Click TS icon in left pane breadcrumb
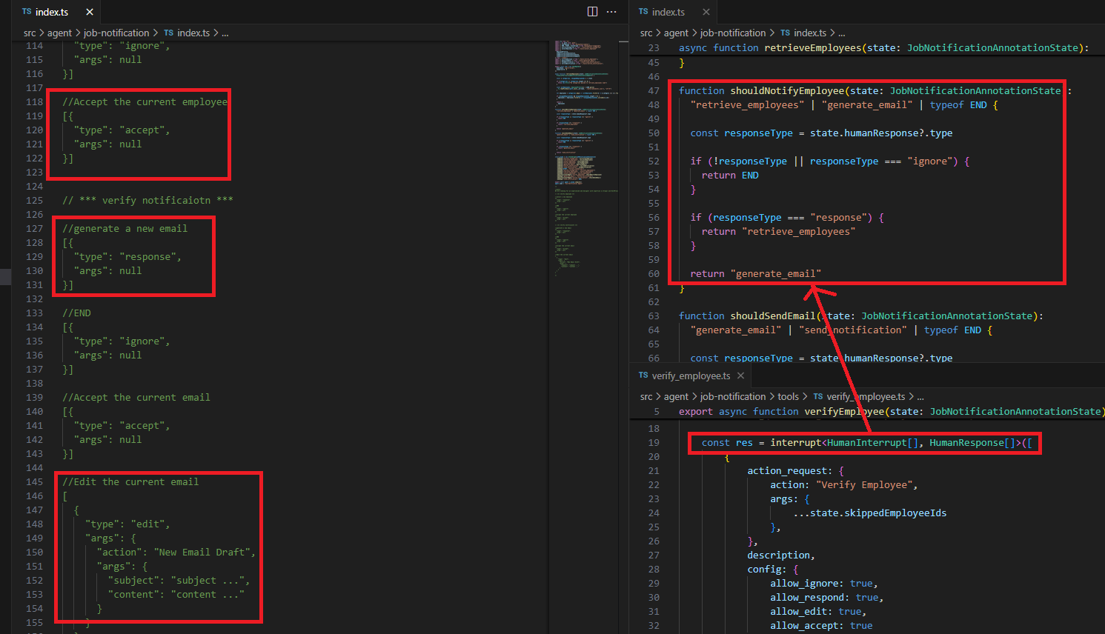This screenshot has height=634, width=1105. click(169, 33)
